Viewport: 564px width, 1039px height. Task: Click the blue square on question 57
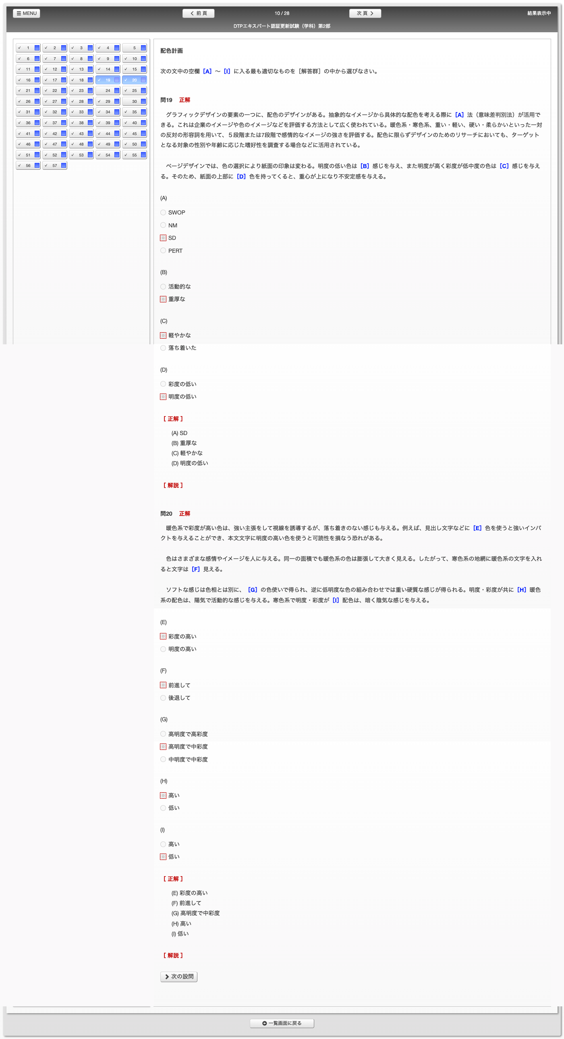point(63,165)
